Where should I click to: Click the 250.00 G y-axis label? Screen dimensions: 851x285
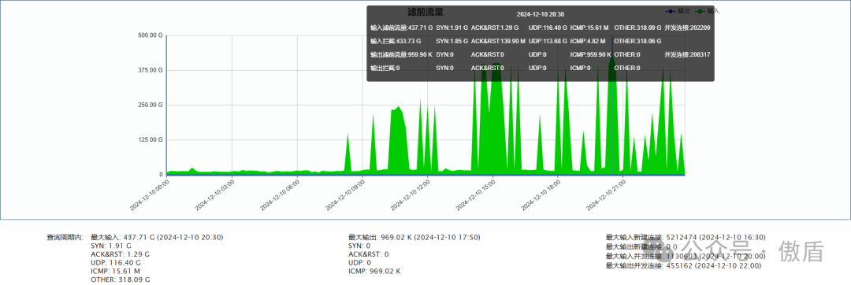point(151,105)
